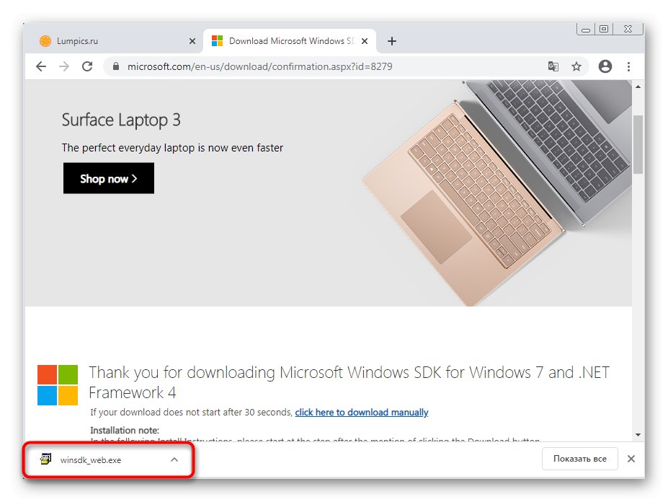The width and height of the screenshot is (668, 502).
Task: Close the Lumpics.ru tab
Action: point(192,41)
